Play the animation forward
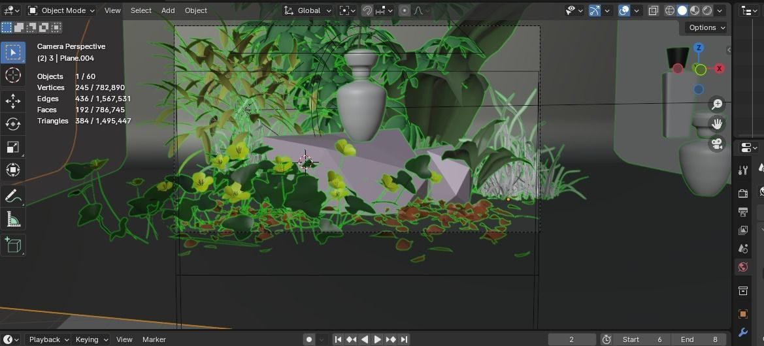 click(378, 339)
